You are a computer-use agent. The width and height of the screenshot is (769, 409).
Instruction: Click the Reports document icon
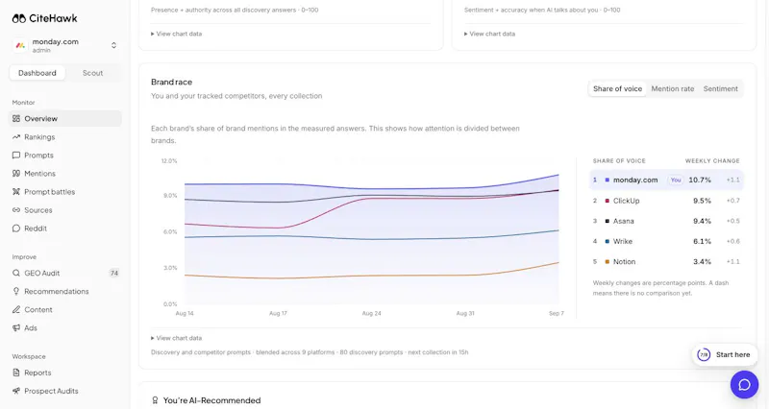[16, 373]
